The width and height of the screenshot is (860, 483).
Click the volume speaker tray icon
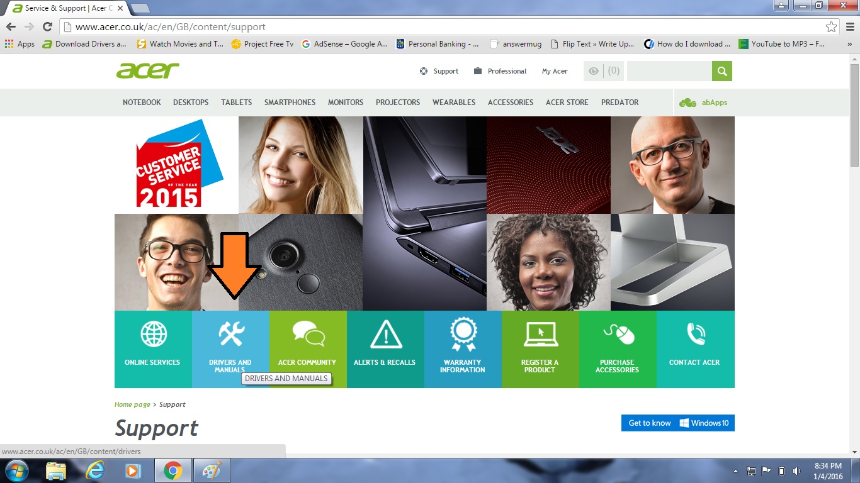tap(797, 471)
